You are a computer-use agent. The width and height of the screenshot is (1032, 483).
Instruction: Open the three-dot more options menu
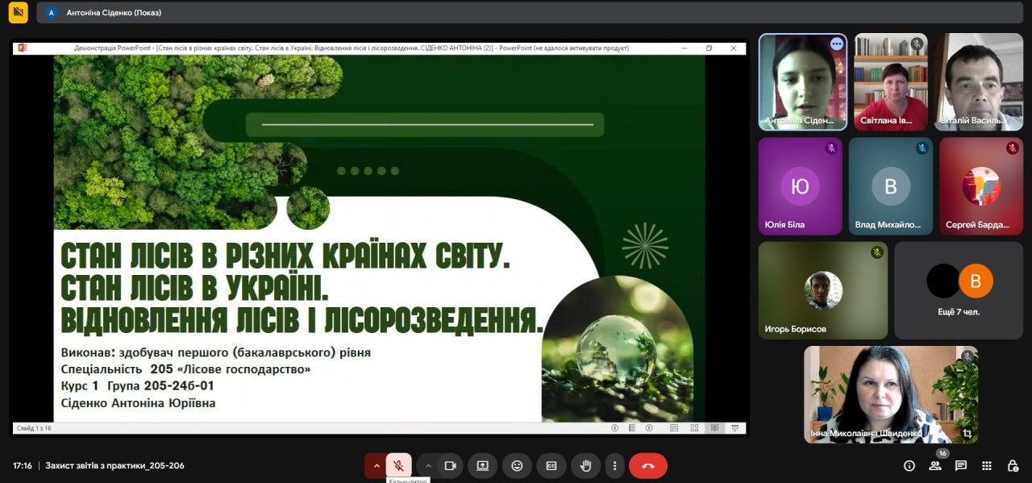[614, 465]
